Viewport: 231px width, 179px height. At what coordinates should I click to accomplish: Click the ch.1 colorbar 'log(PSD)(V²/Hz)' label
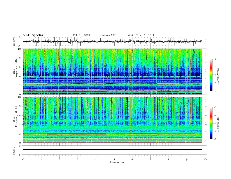[x=218, y=76]
